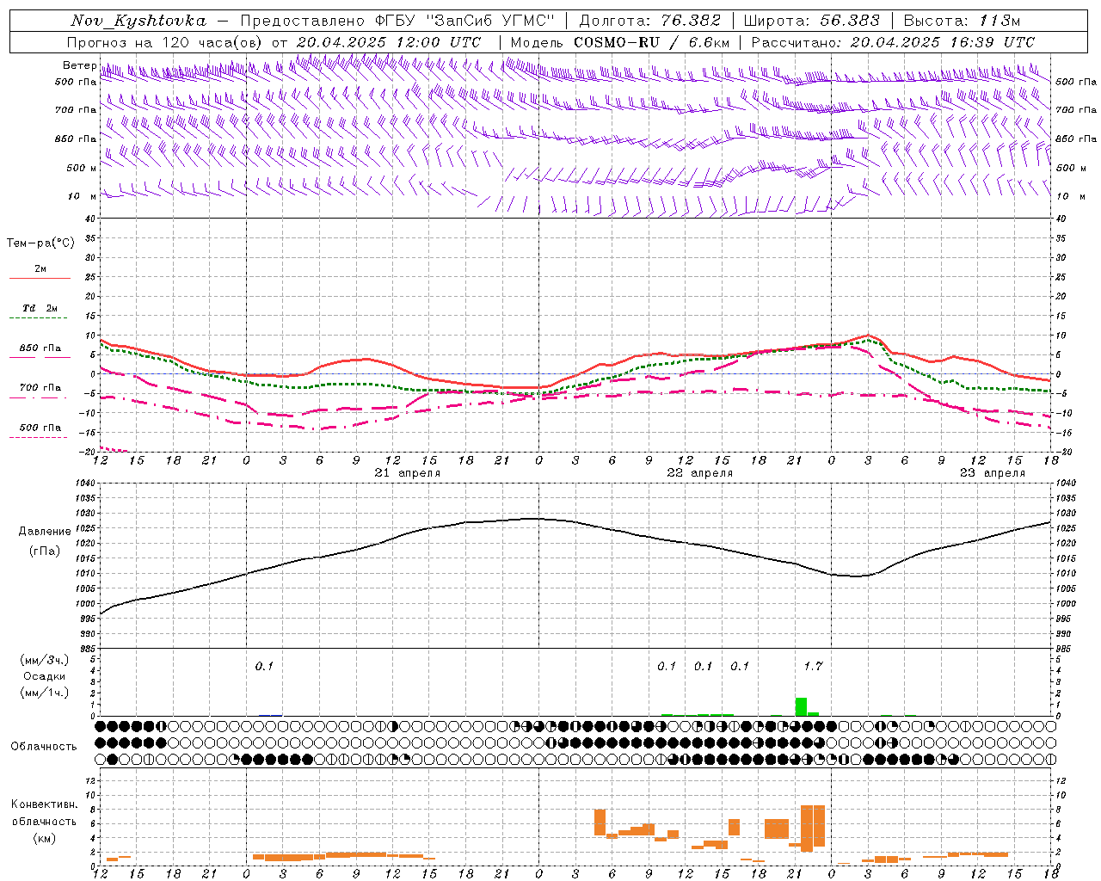1101x881 pixels.
Task: Click the Конвективн. облачность panel label
Action: pos(45,821)
